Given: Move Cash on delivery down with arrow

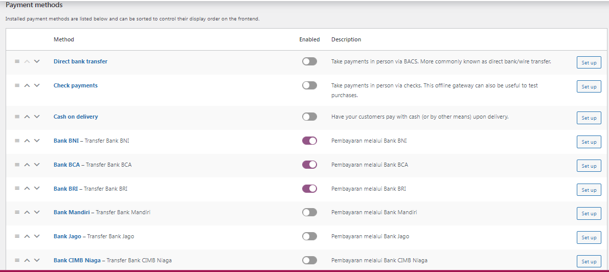Looking at the screenshot, I should [37, 117].
